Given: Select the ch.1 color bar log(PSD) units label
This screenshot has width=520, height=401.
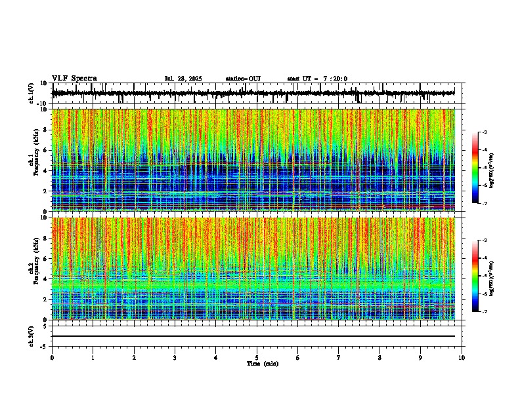Looking at the screenshot, I should point(492,170).
